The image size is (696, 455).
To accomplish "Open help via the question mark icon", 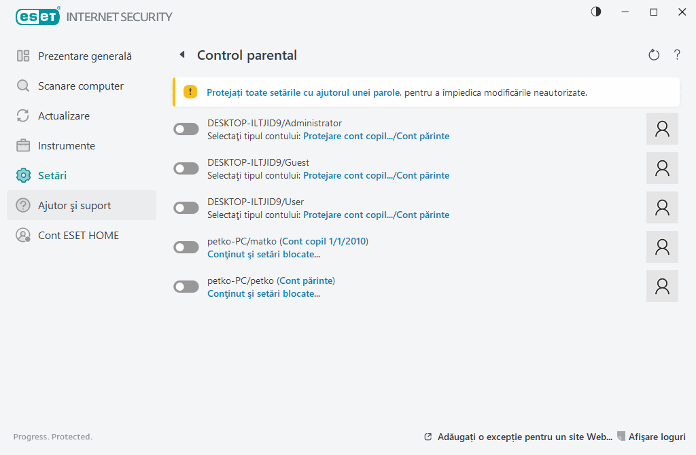I will point(677,55).
